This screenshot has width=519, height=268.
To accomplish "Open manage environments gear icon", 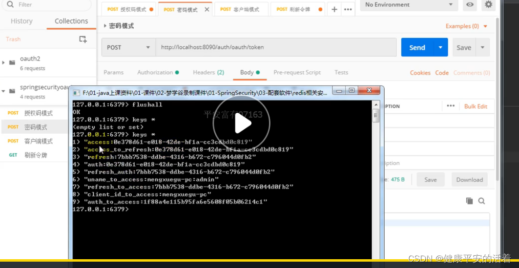I will point(489,4).
